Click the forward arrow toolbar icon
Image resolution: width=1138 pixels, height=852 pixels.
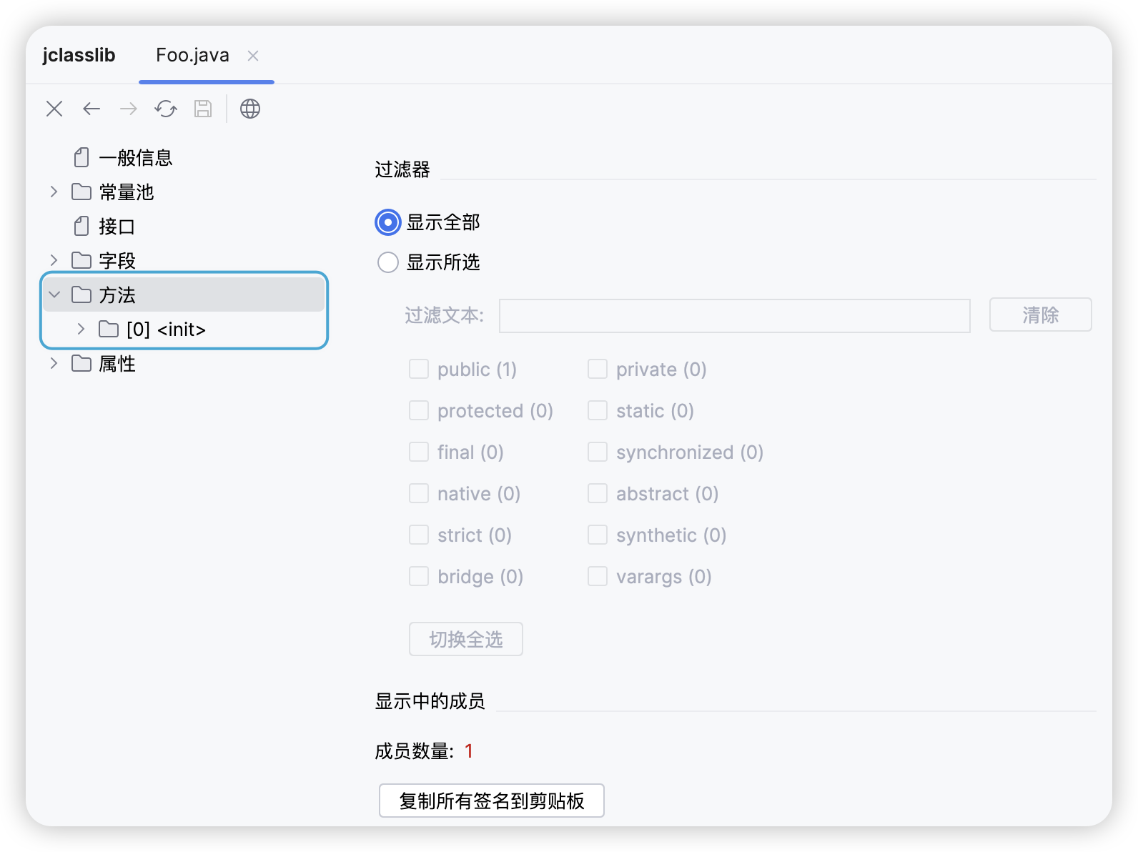pos(129,109)
